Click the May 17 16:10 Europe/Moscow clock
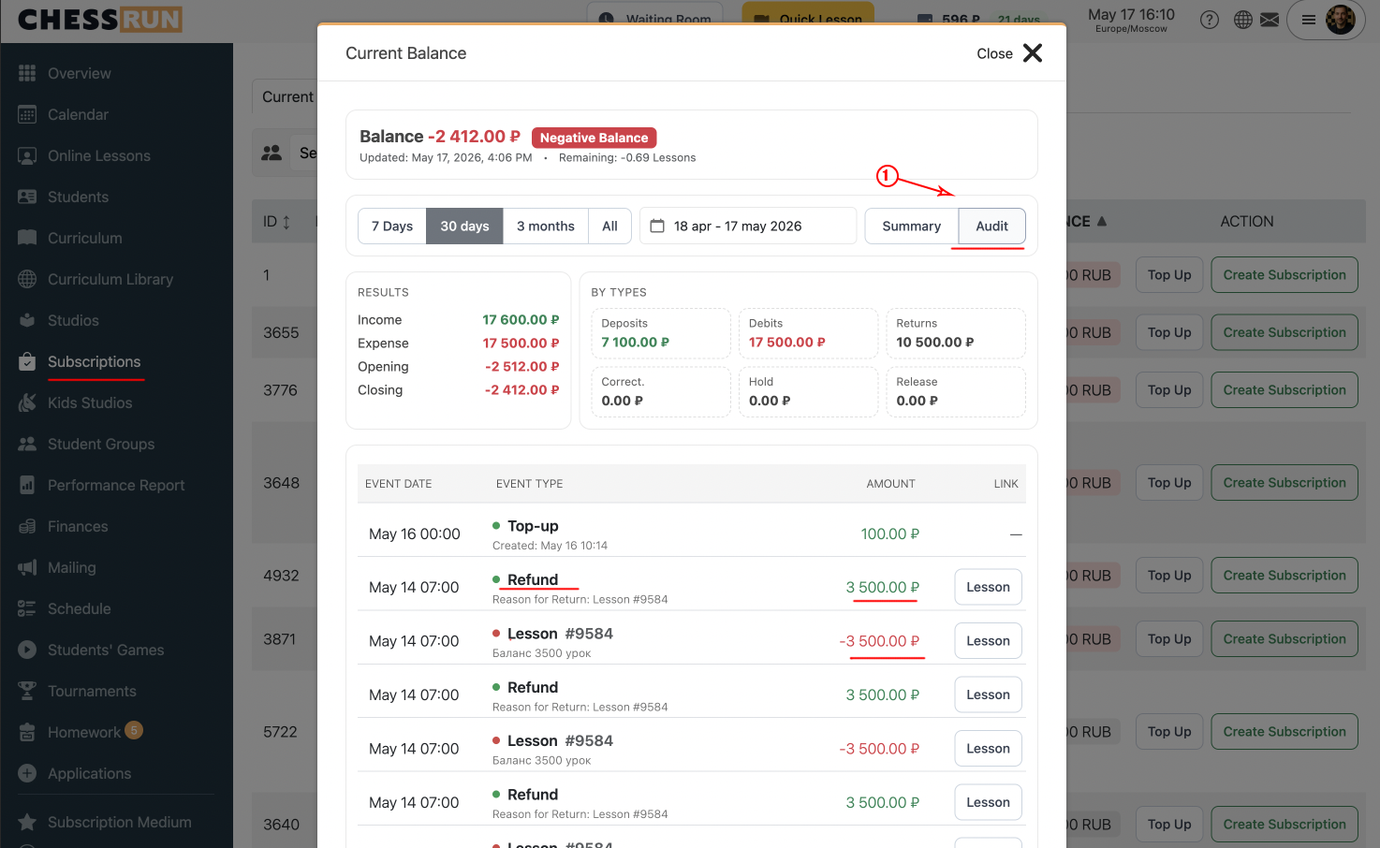The width and height of the screenshot is (1380, 848). (x=1131, y=20)
